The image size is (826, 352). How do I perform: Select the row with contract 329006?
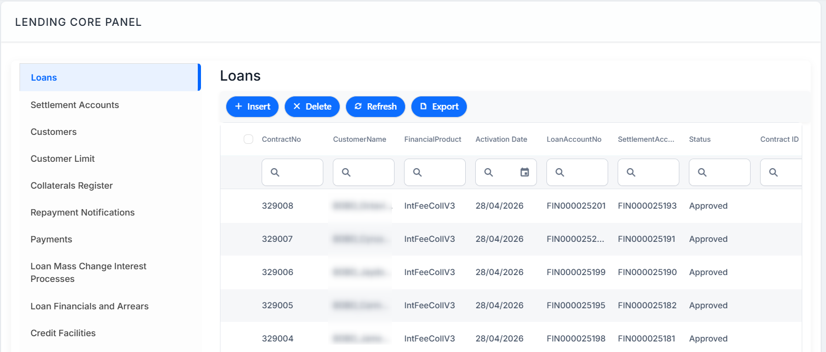pos(511,272)
